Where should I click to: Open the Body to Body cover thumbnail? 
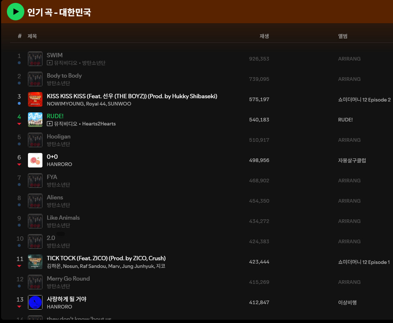coord(35,79)
